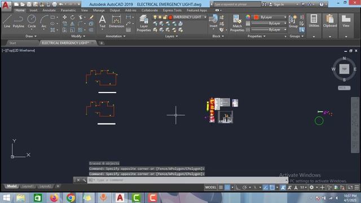Select the Polyline tool
This screenshot has width=361, height=203.
tap(19, 21)
